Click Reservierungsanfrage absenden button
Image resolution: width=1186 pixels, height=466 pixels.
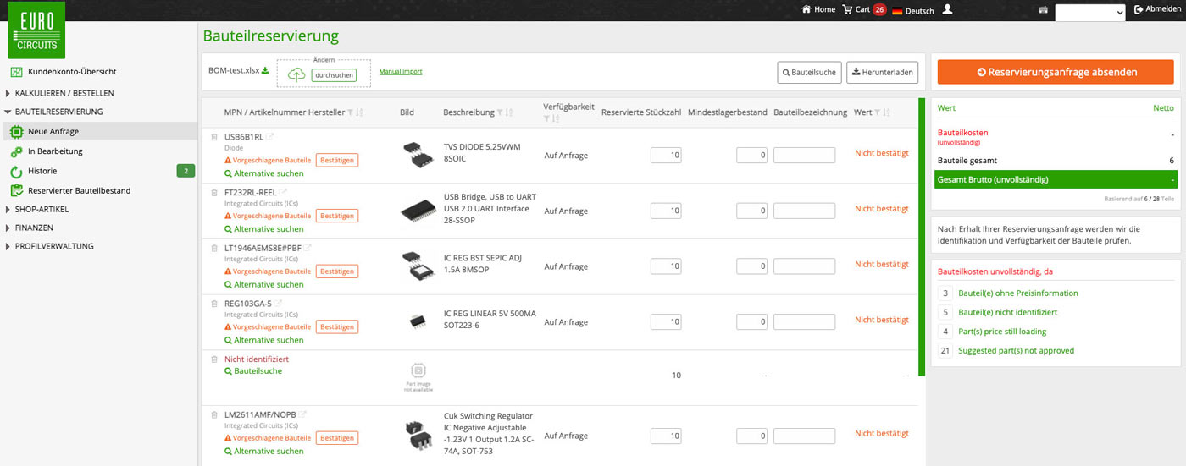pos(1056,72)
